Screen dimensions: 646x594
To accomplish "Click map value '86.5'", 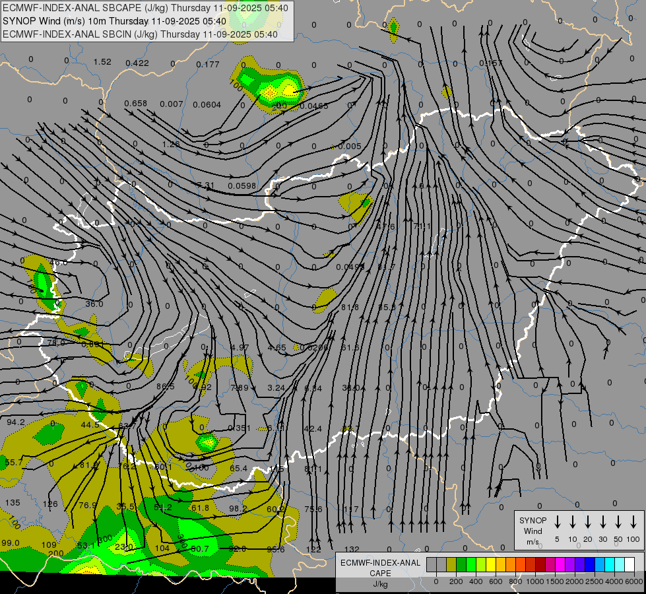I will [166, 387].
